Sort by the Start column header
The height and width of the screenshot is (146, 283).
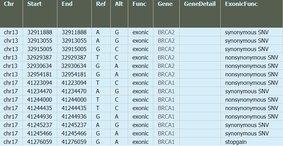coord(34,4)
